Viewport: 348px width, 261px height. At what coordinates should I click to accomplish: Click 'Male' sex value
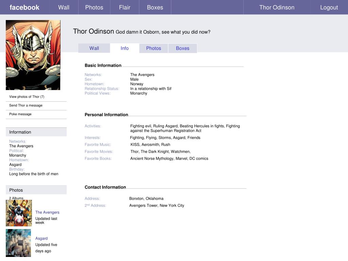[134, 80]
